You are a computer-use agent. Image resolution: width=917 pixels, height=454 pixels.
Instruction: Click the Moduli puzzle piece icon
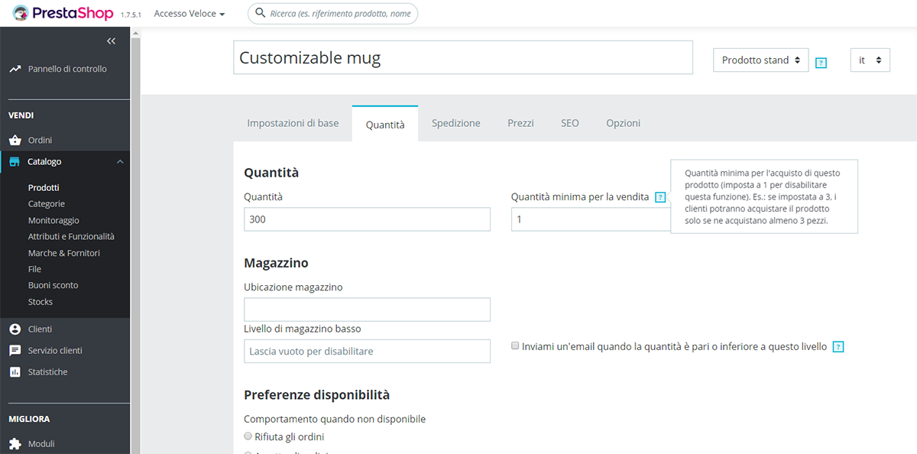(x=17, y=443)
